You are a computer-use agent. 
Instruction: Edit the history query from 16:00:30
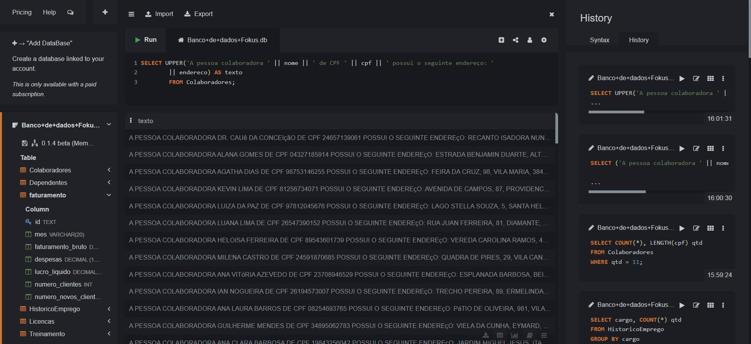point(696,149)
